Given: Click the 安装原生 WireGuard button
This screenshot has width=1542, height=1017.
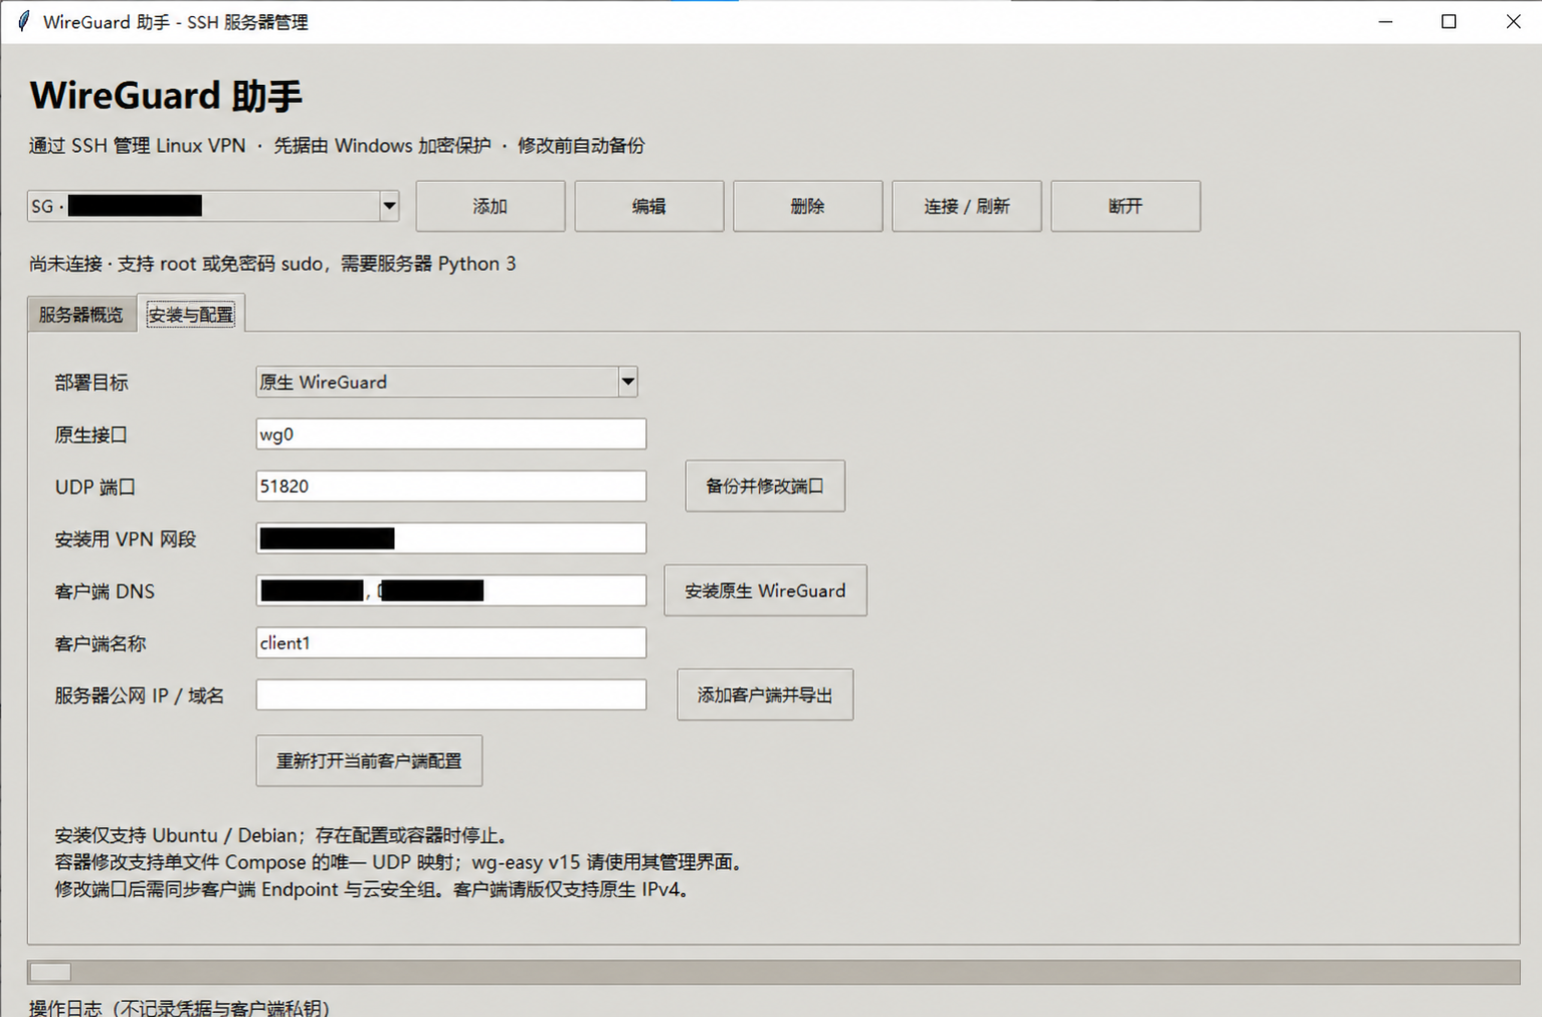Looking at the screenshot, I should pyautogui.click(x=765, y=590).
